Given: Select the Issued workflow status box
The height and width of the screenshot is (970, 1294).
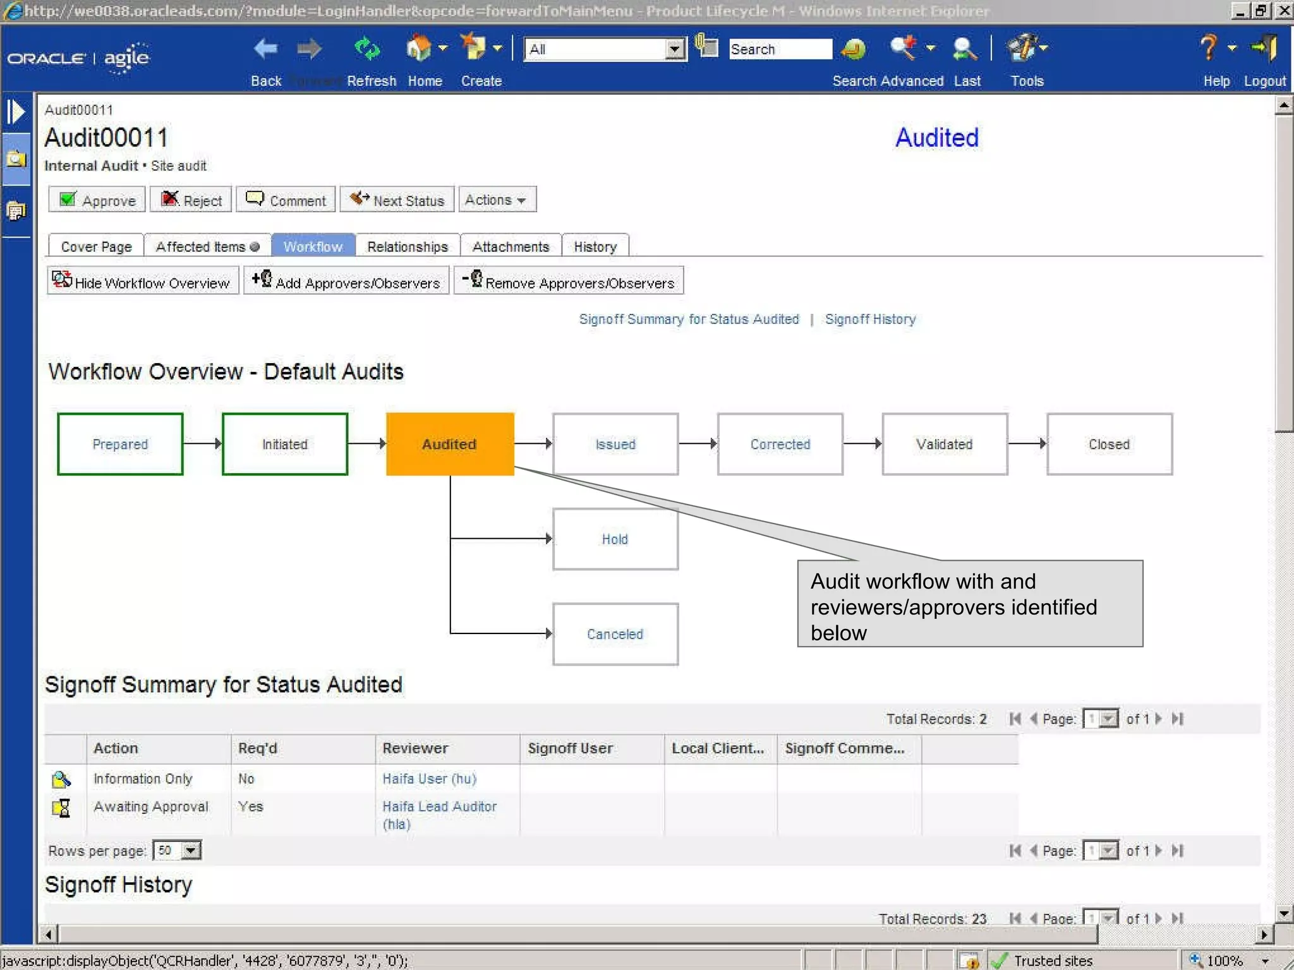Looking at the screenshot, I should [x=615, y=444].
